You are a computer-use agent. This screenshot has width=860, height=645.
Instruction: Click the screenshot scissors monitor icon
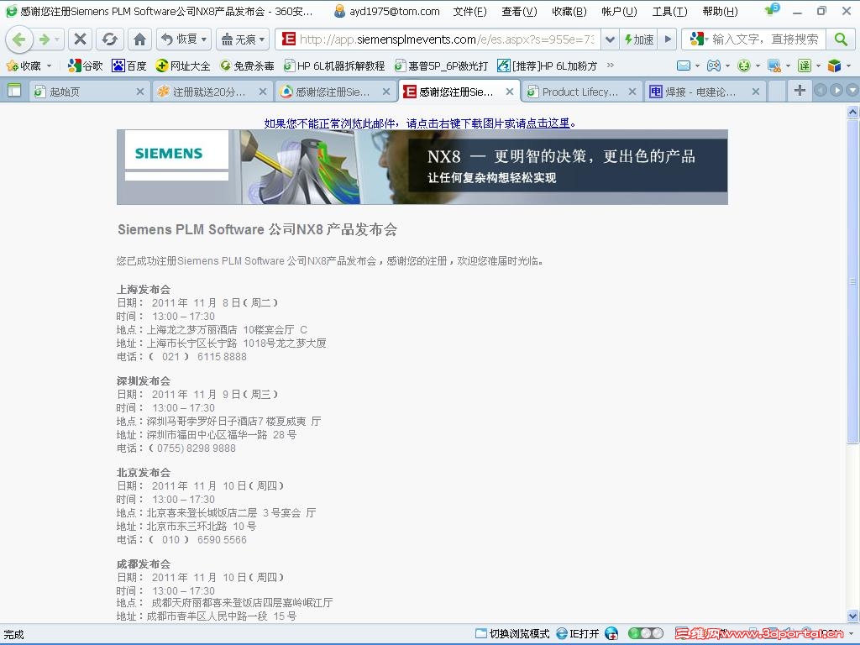click(773, 66)
